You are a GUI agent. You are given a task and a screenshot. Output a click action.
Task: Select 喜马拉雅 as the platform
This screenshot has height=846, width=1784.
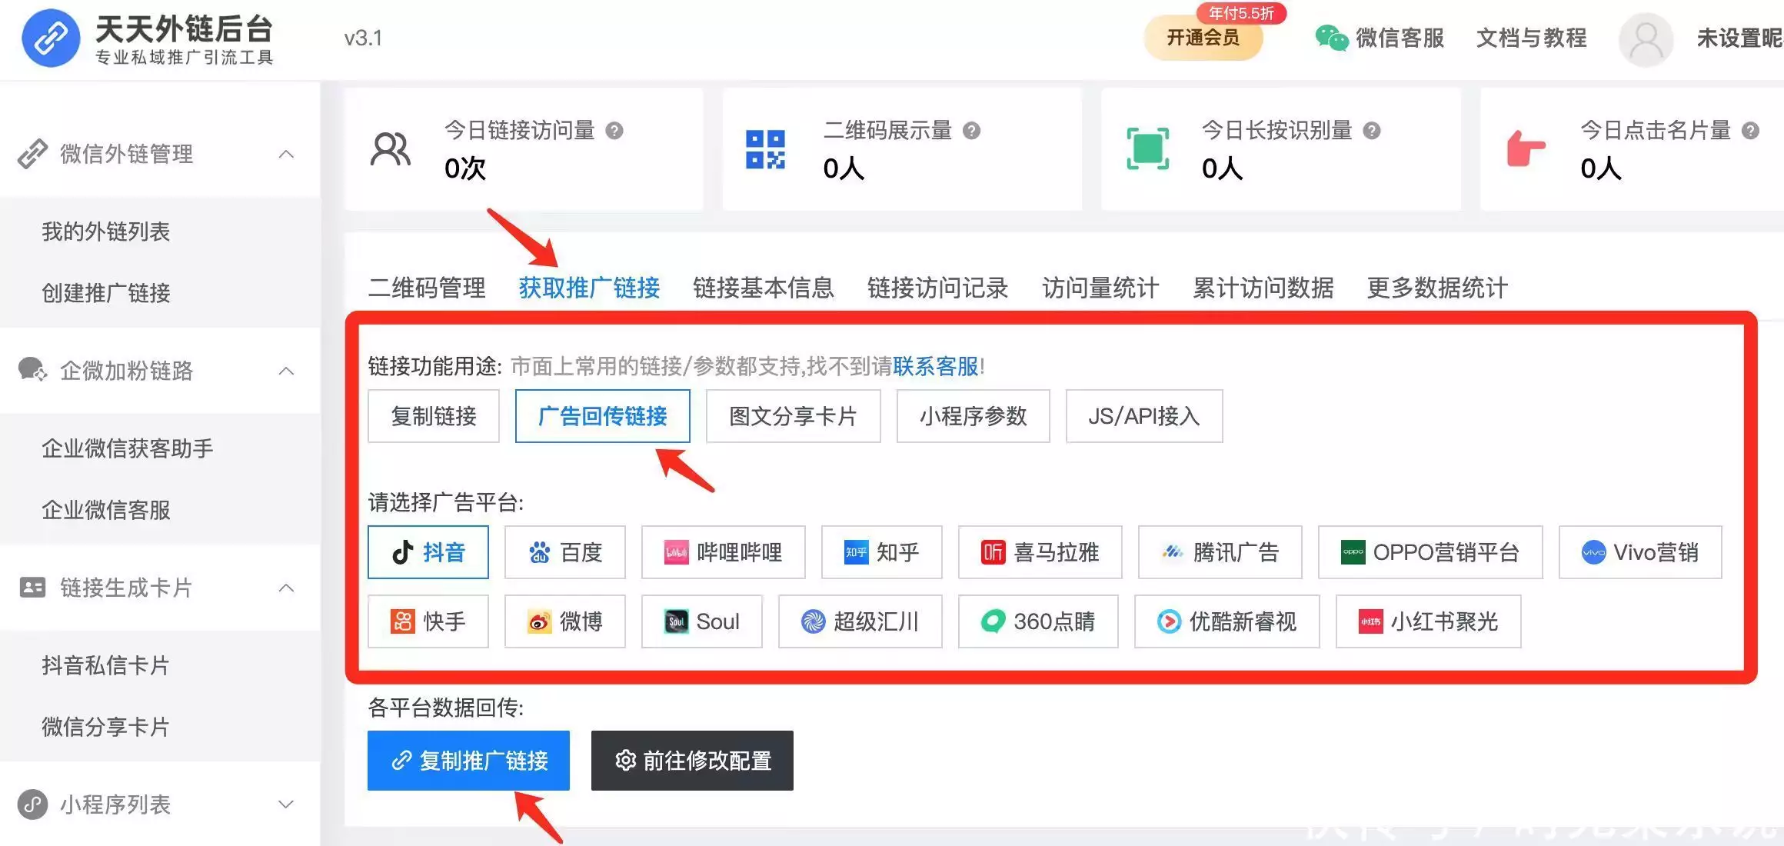[x=1040, y=552]
